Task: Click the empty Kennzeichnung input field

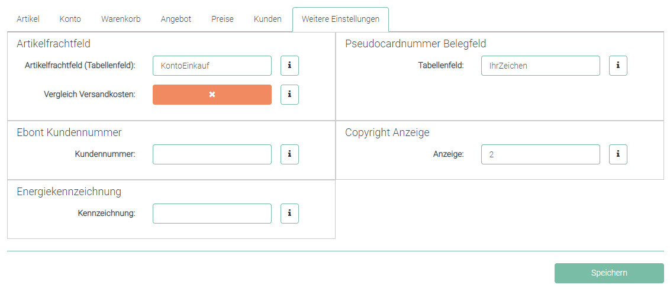Action: pyautogui.click(x=212, y=214)
